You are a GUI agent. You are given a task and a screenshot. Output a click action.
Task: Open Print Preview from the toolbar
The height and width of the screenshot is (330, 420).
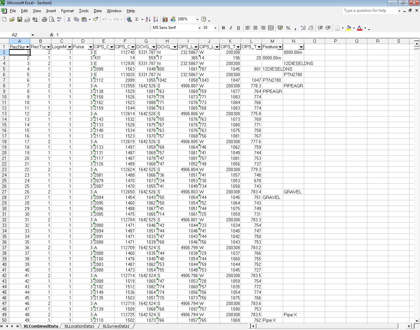[52, 19]
